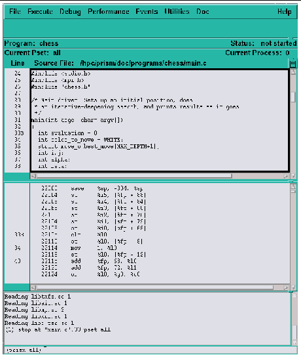Open the Doc menu
Image resolution: width=301 pixels, height=357 pixels.
pos(202,11)
